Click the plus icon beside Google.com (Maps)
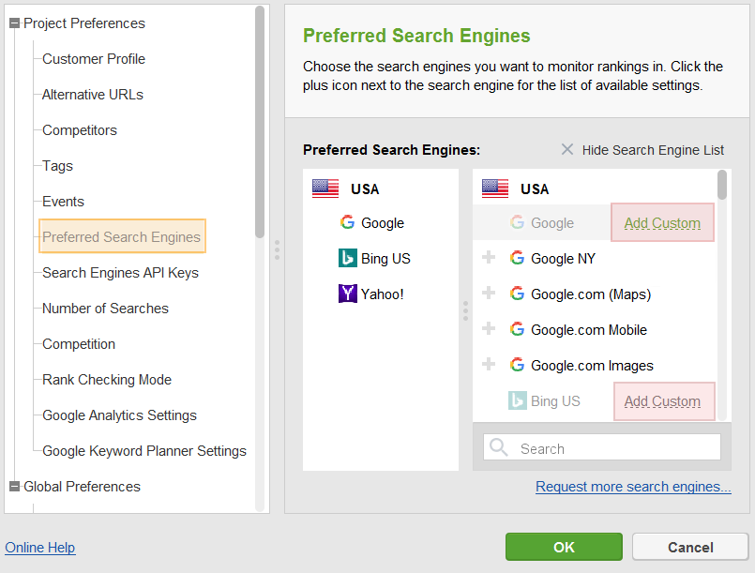 tap(489, 293)
